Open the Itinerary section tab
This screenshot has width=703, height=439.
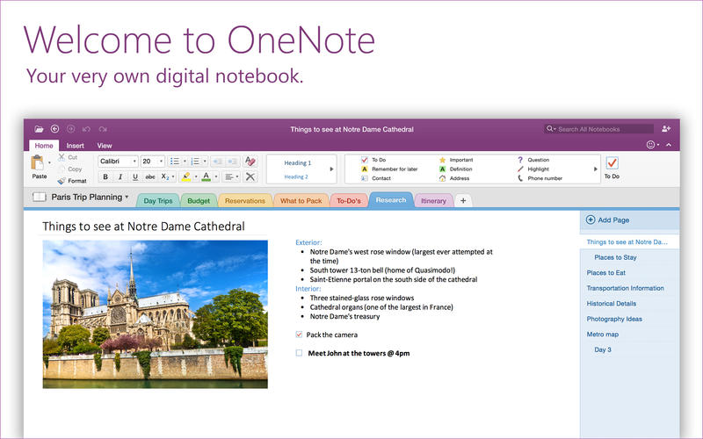433,201
